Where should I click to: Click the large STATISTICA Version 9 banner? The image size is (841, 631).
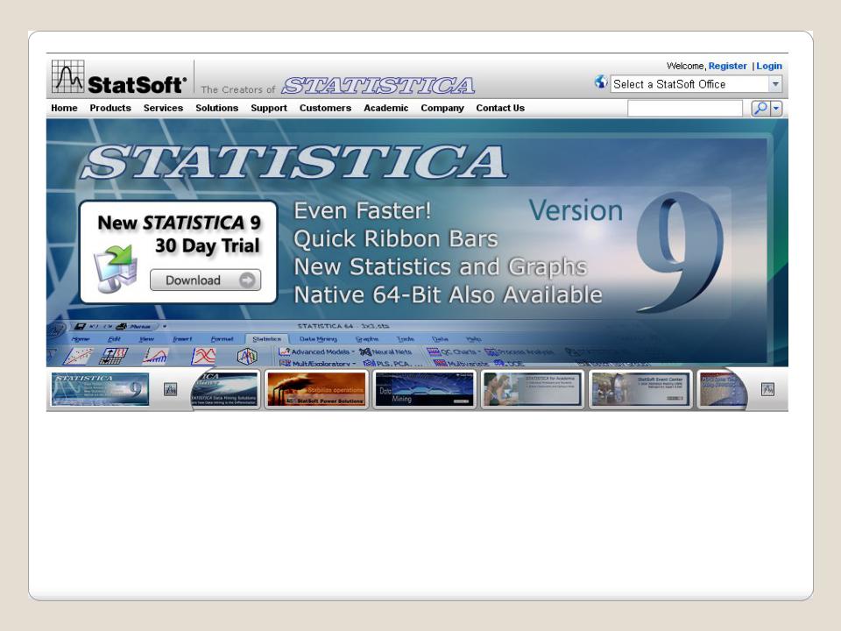pyautogui.click(x=417, y=243)
